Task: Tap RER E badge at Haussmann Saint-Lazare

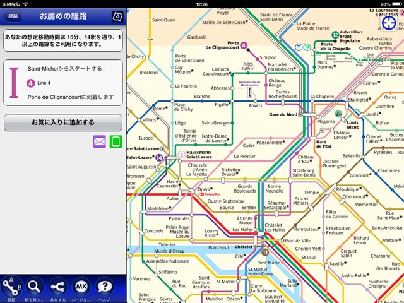Action: tap(182, 155)
